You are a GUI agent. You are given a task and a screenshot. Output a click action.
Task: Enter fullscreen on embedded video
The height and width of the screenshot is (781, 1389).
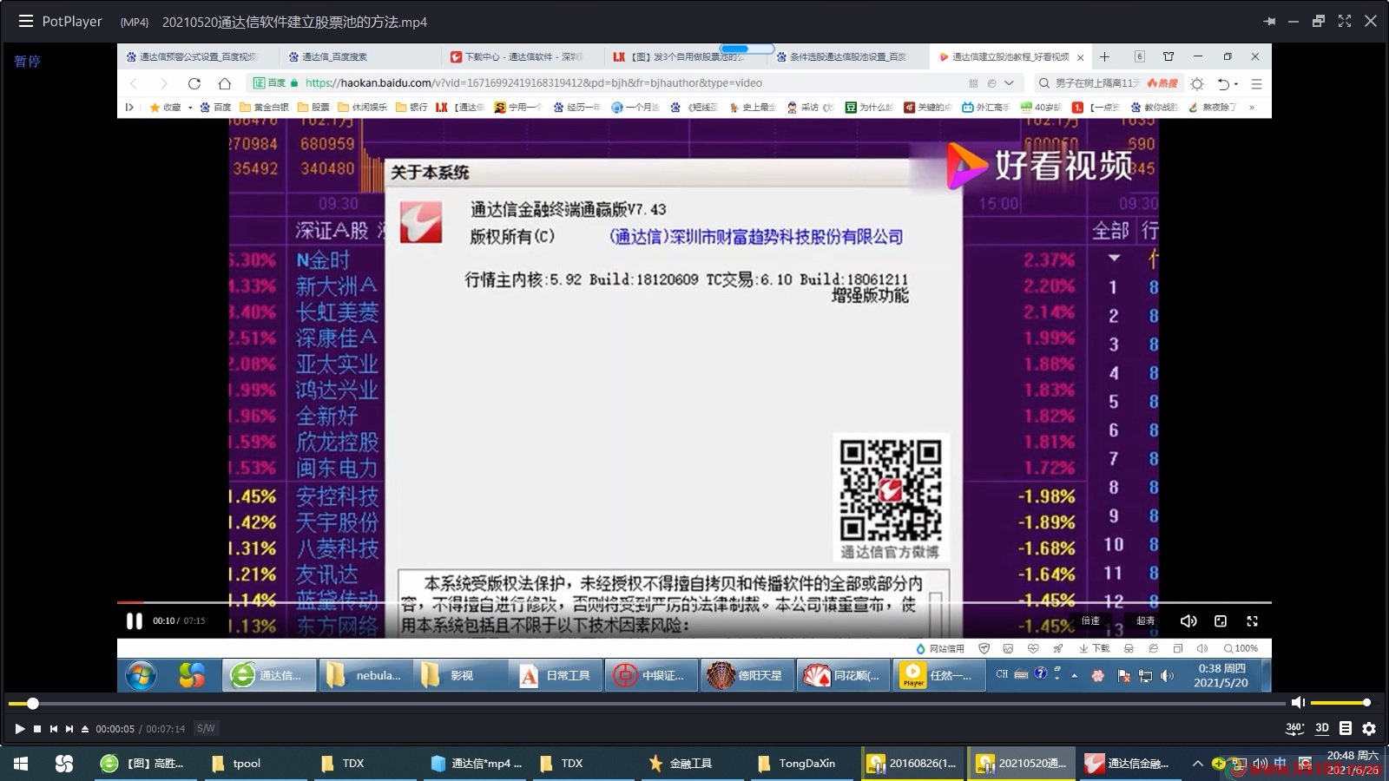1252,621
